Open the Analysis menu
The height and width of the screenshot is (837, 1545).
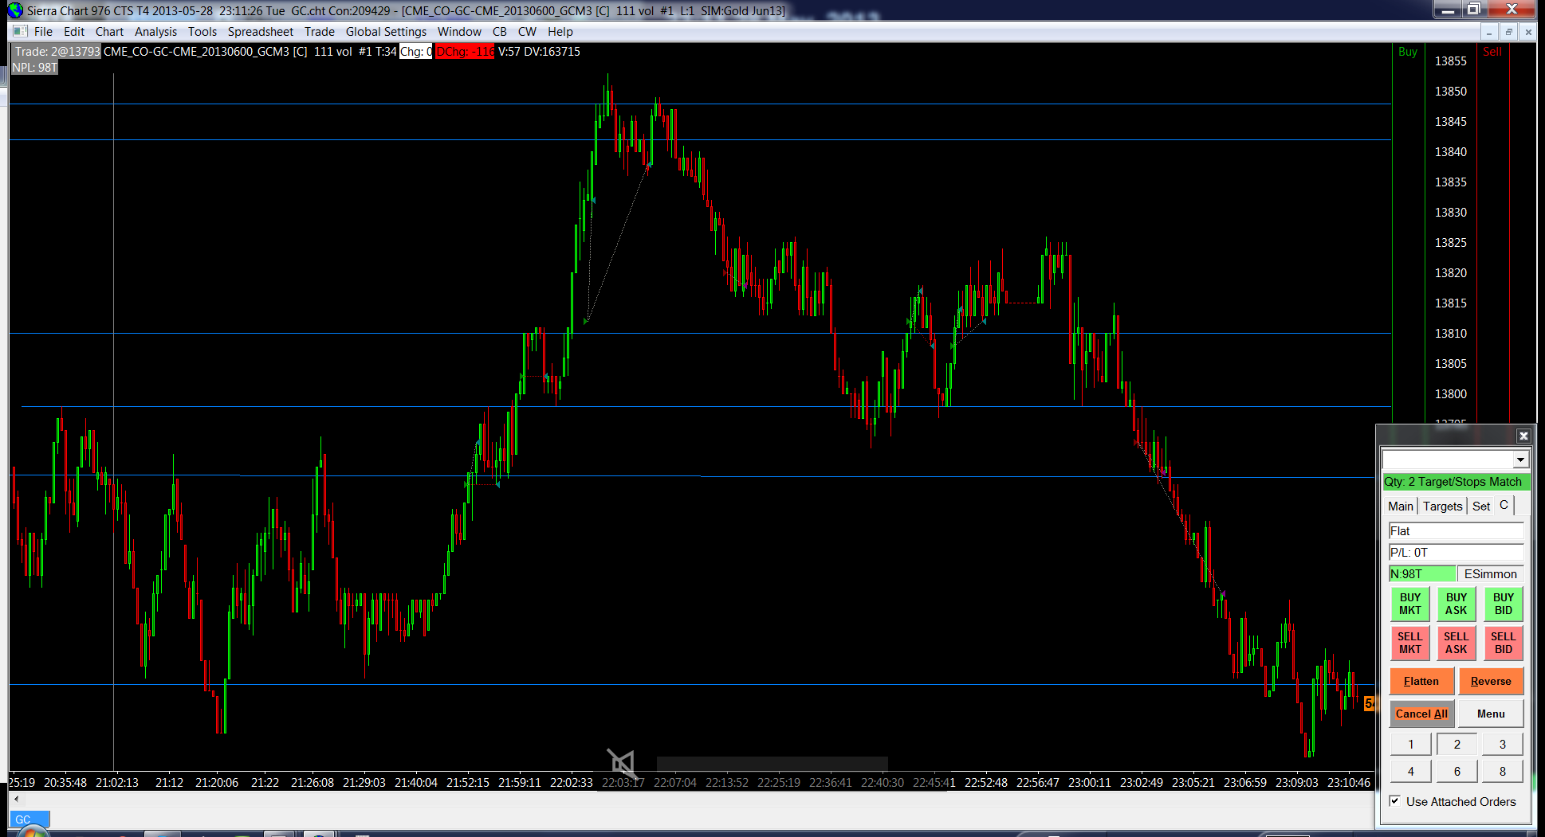click(x=155, y=32)
